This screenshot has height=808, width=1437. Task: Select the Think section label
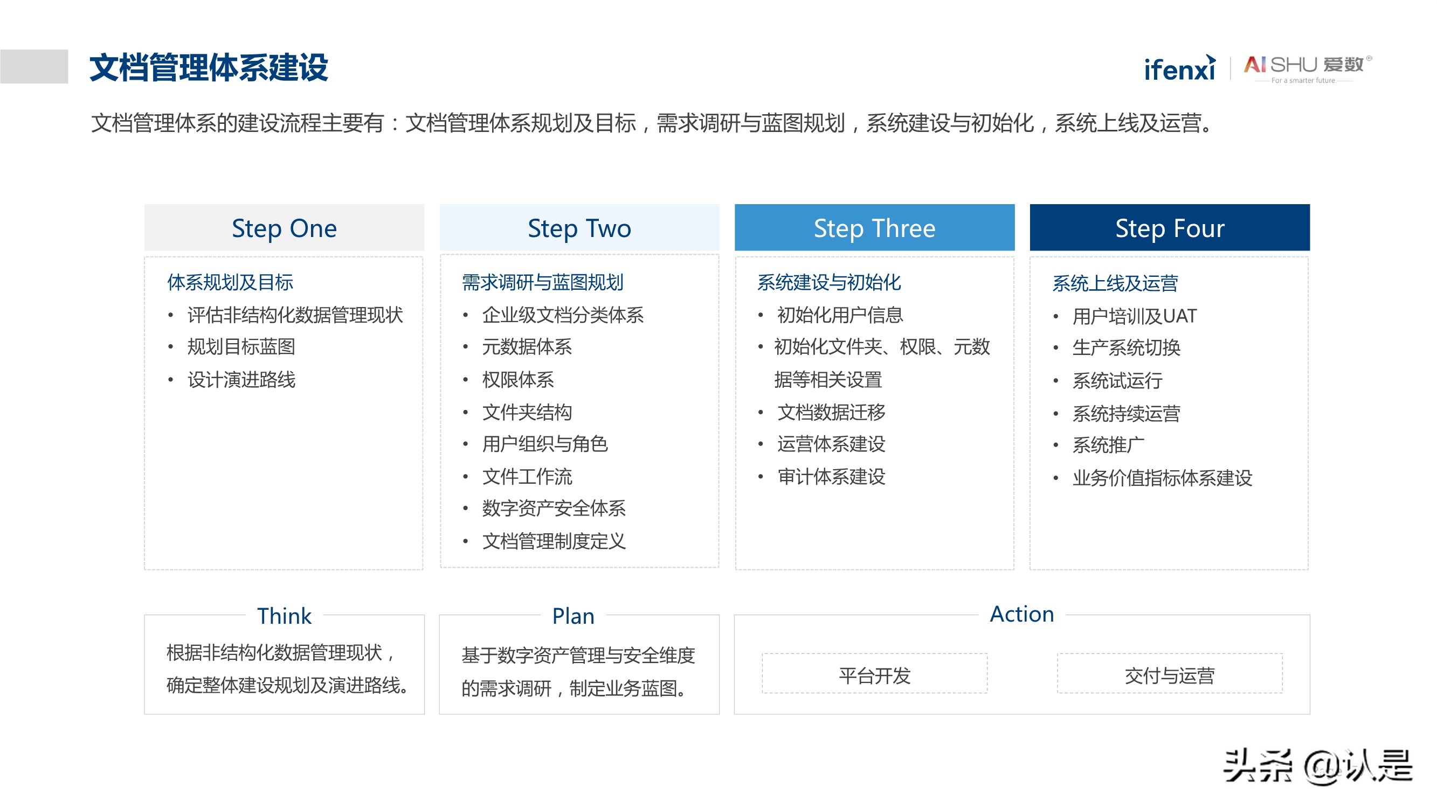(284, 616)
